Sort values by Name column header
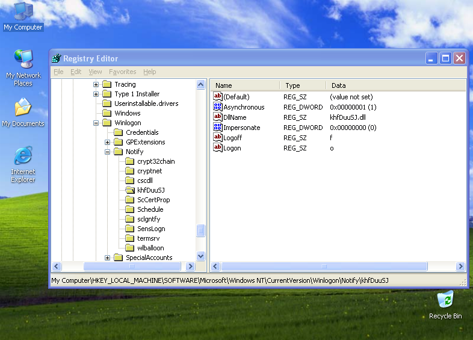 245,85
